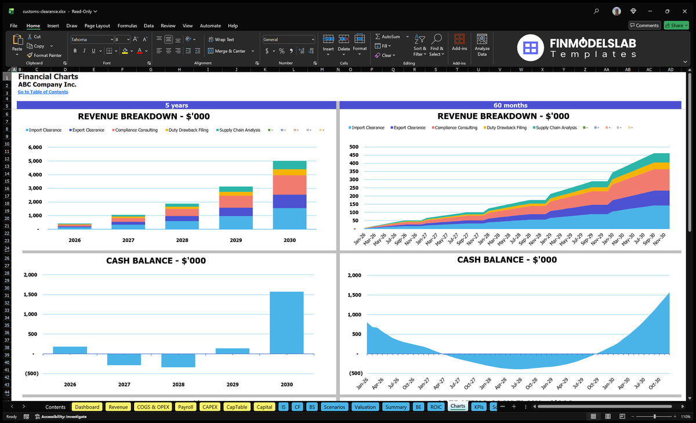Align text to the left
Viewport: 696px width, 423px height.
(x=158, y=51)
